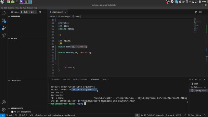This screenshot has width=208, height=117.
Task: Open the Accounts menu in activity bar
Action: (4, 102)
